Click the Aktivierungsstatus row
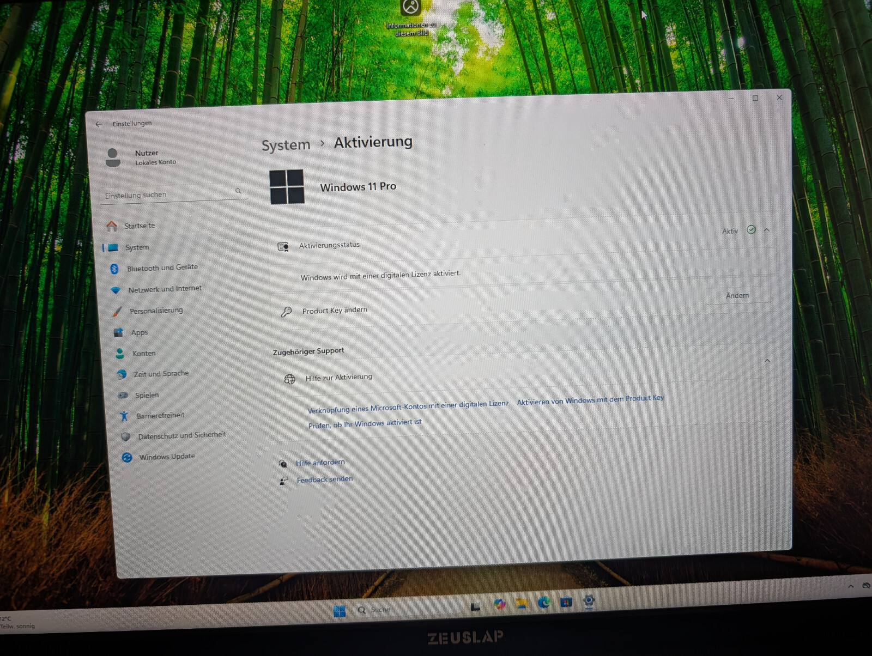The width and height of the screenshot is (872, 656). (523, 240)
